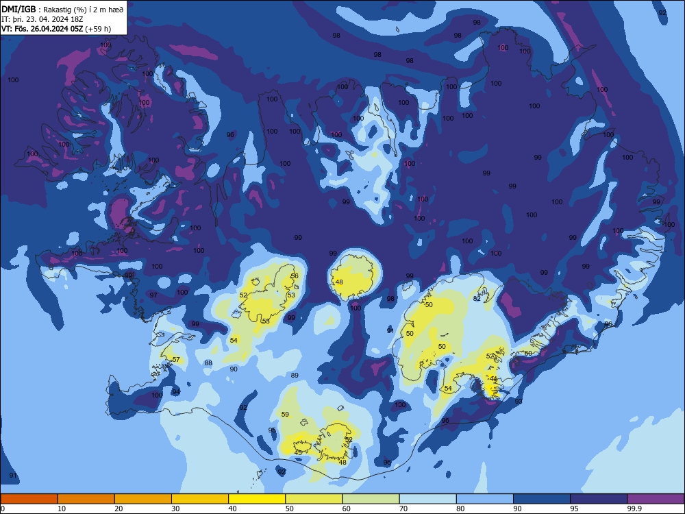Click the legend tick label '99.9'

point(634,509)
